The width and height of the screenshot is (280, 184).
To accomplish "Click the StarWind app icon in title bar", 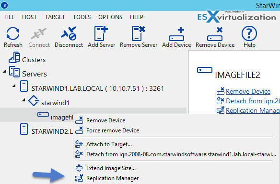I will tap(4, 5).
